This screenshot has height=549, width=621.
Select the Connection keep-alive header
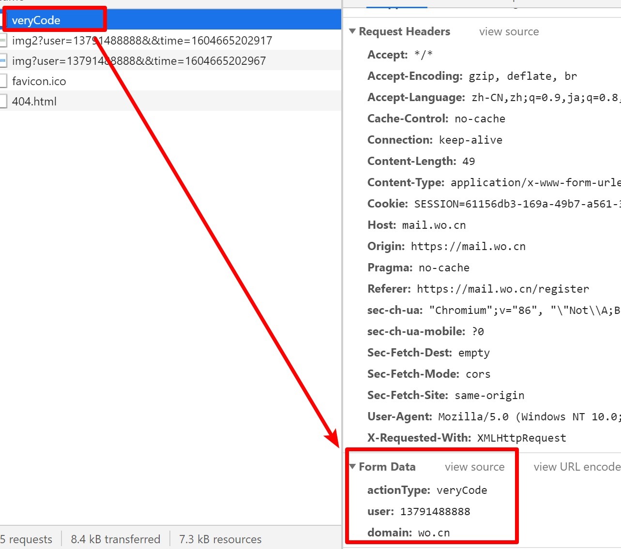point(435,140)
